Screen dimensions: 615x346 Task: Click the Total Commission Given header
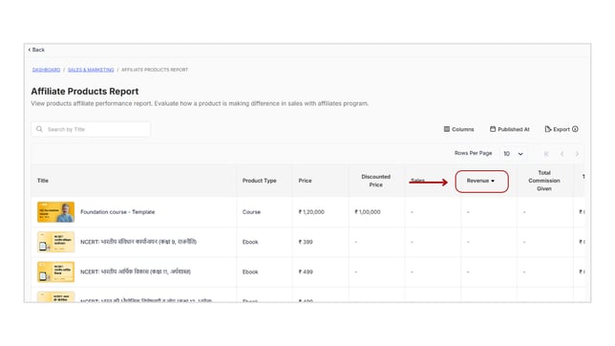click(x=544, y=181)
